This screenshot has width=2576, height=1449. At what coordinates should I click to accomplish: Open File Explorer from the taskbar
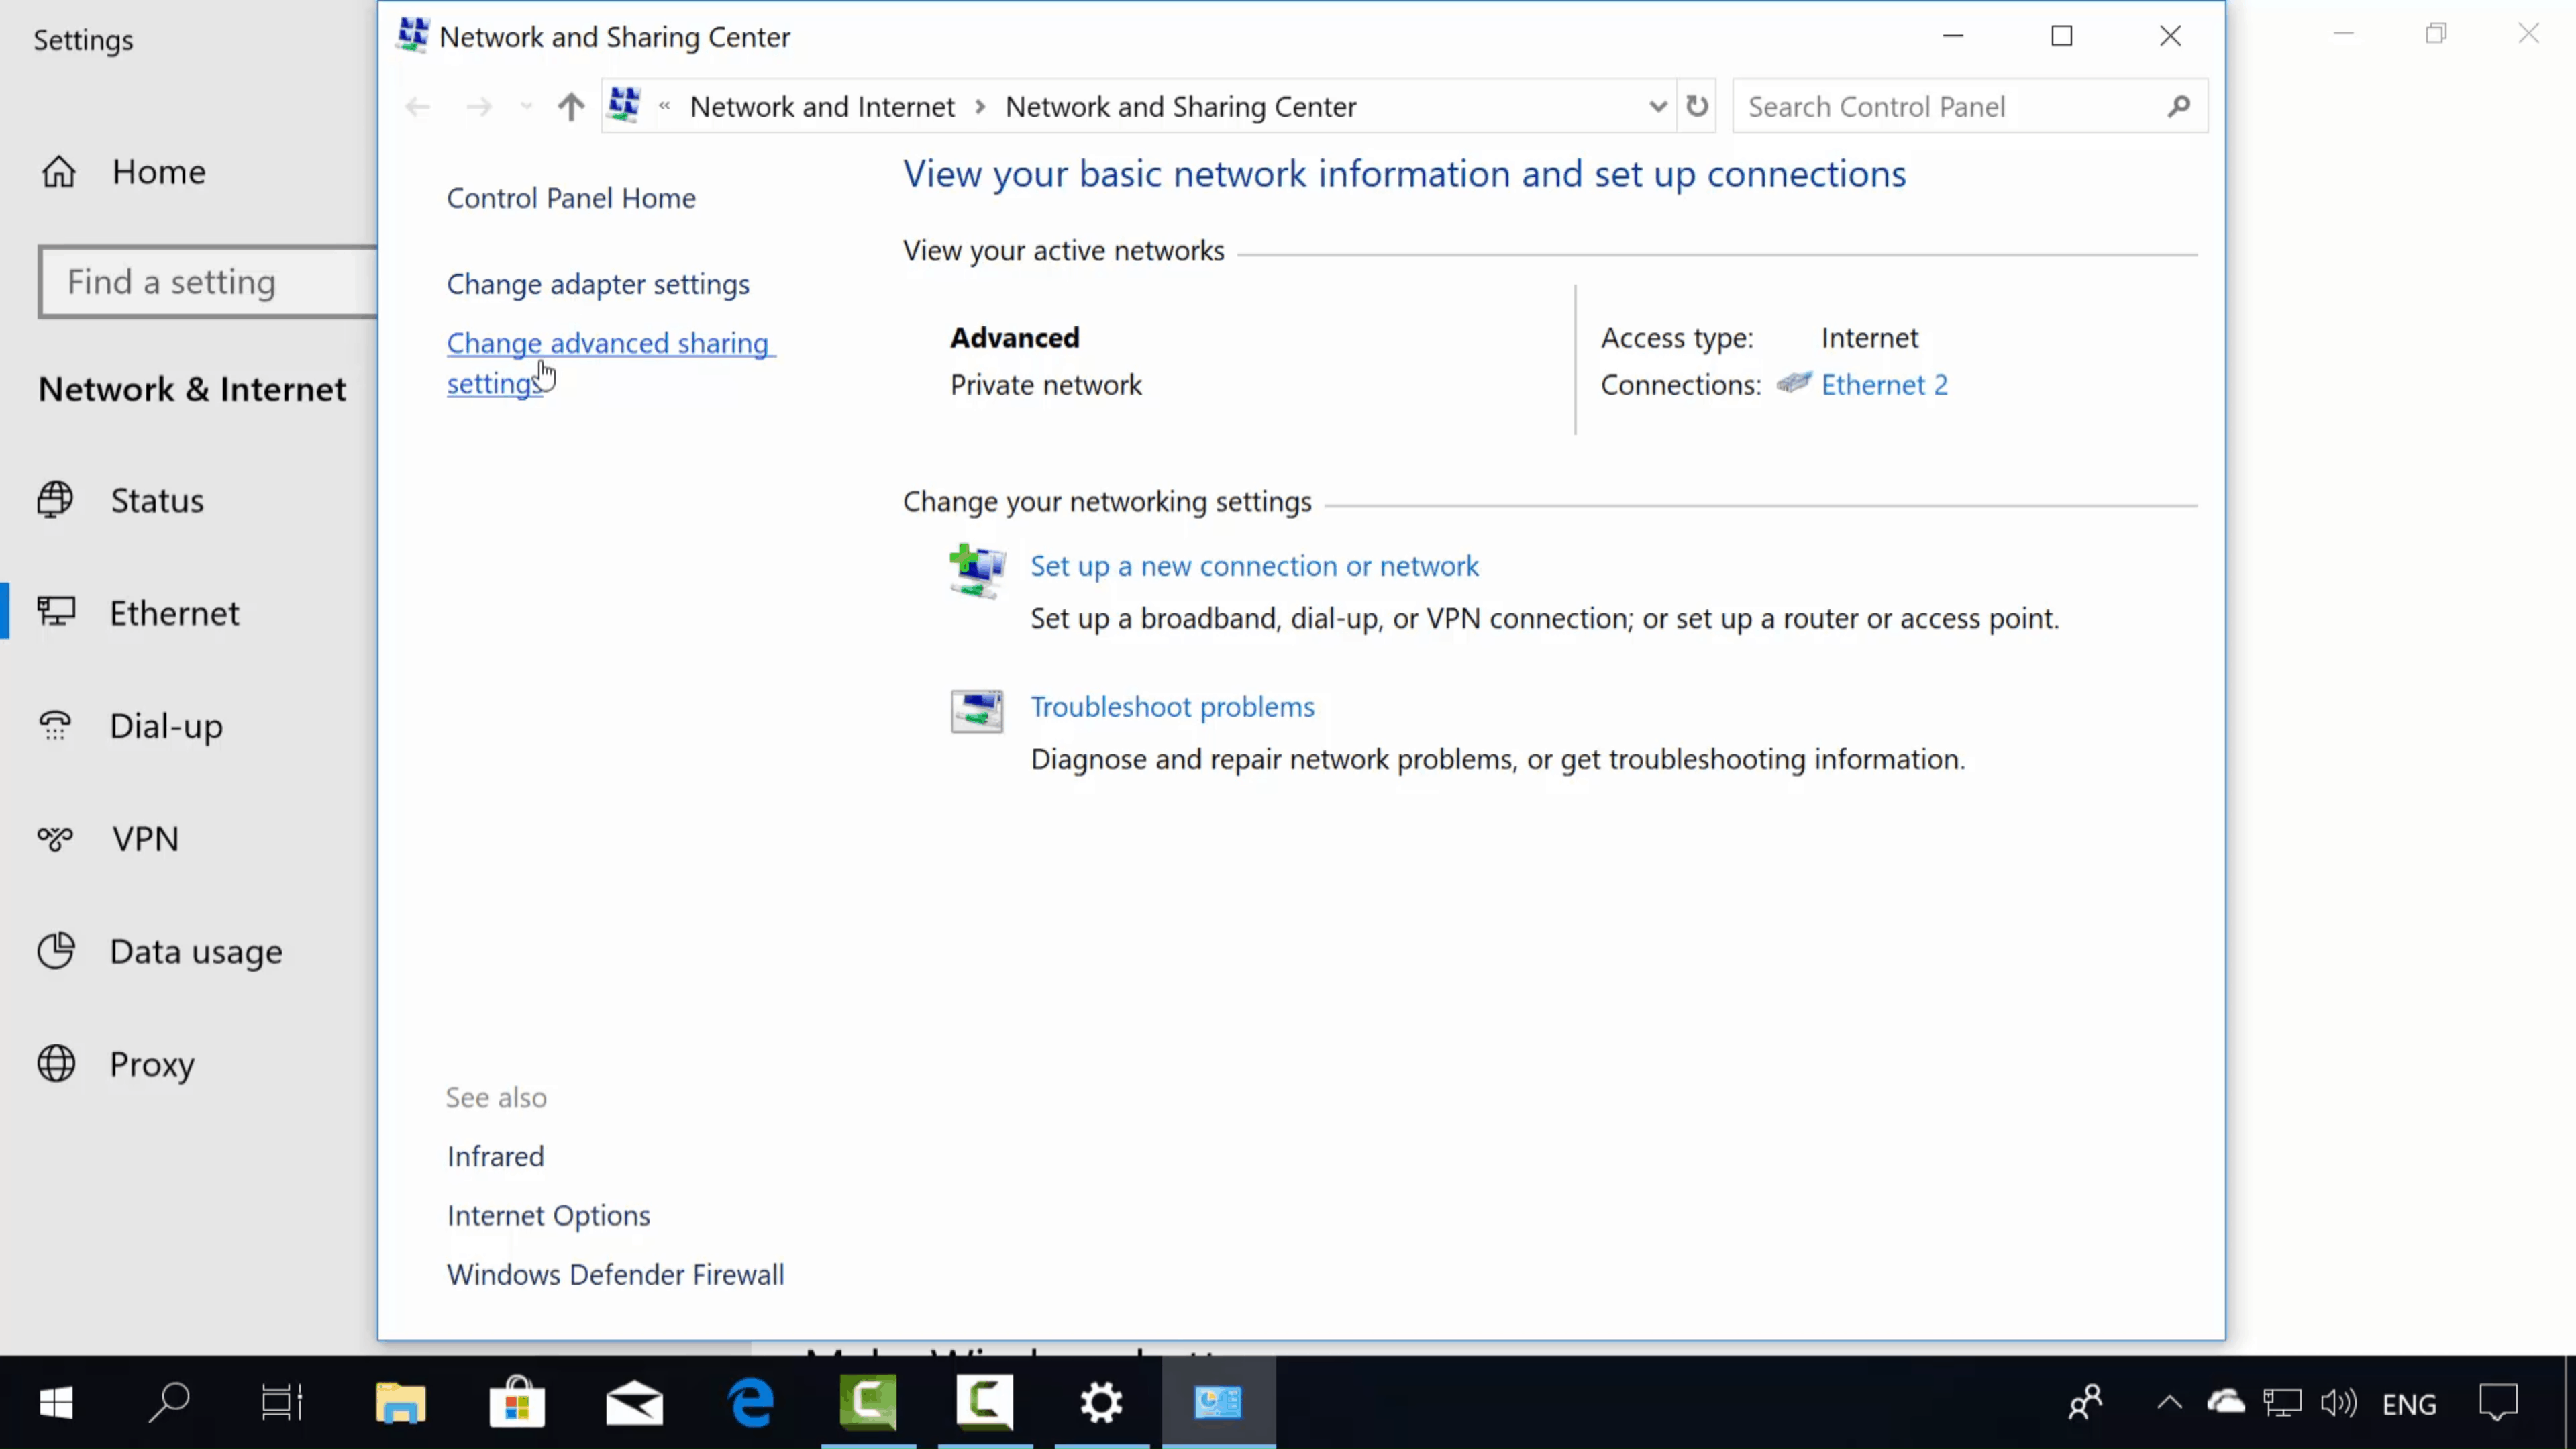coord(400,1403)
